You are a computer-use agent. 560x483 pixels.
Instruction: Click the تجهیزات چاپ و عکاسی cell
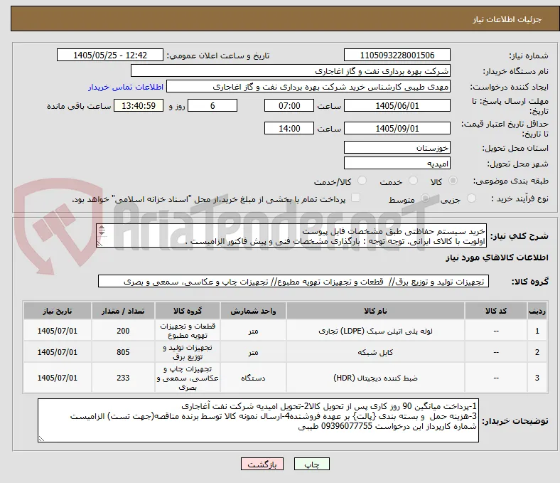pyautogui.click(x=188, y=378)
